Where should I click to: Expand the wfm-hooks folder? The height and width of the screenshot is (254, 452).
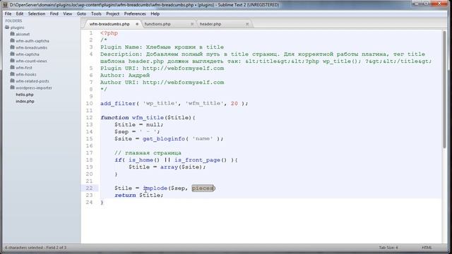(x=26, y=74)
